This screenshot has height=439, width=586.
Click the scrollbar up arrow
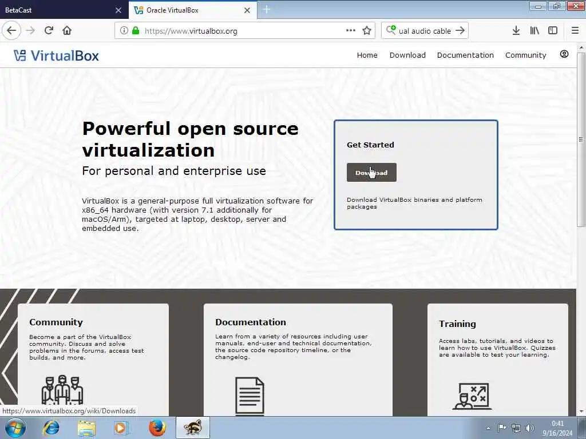[581, 48]
